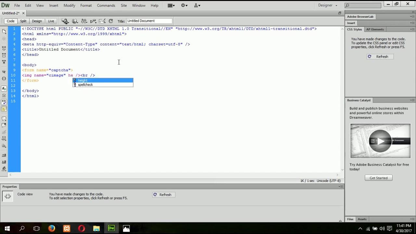Open the Modify menu
Screen dimensions: 416x234
[69, 6]
